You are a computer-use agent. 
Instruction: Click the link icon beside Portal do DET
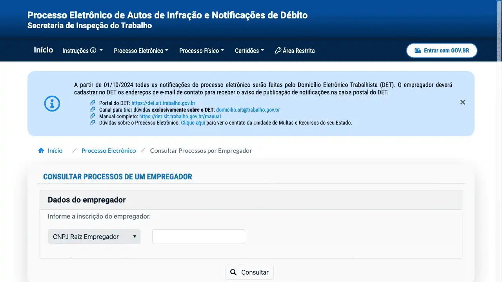click(x=93, y=103)
